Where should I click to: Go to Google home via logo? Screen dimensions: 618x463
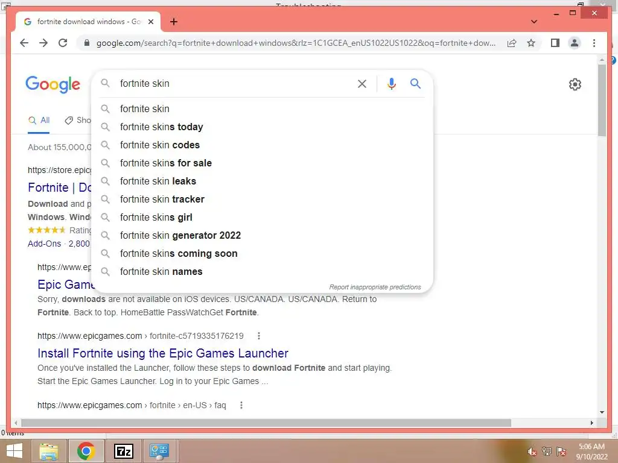(53, 84)
